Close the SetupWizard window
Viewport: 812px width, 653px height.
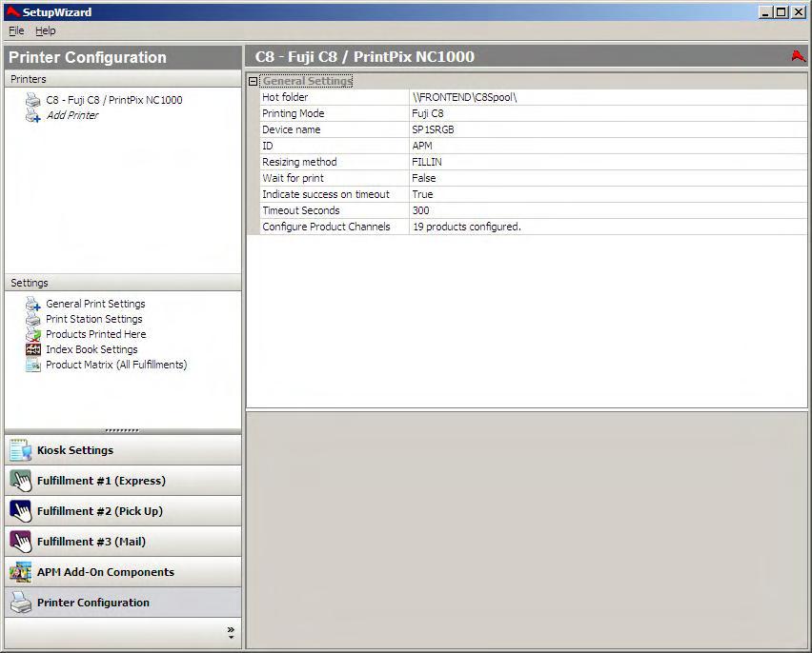799,12
